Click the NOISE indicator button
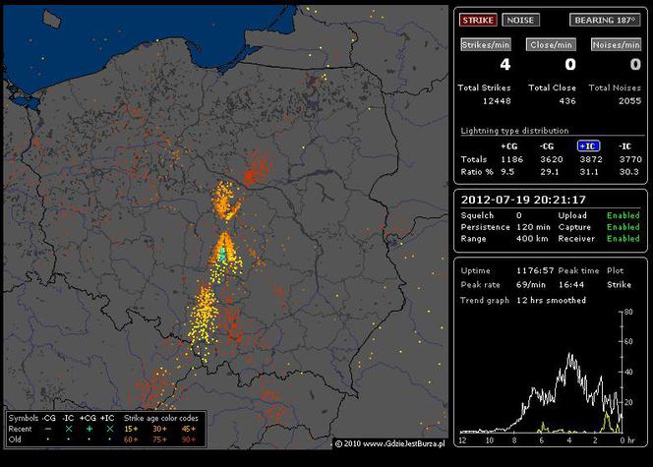This screenshot has height=467, width=653. click(520, 20)
